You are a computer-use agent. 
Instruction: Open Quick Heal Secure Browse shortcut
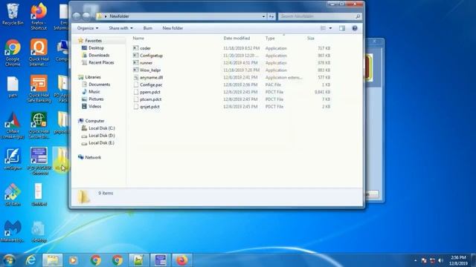[x=39, y=125]
